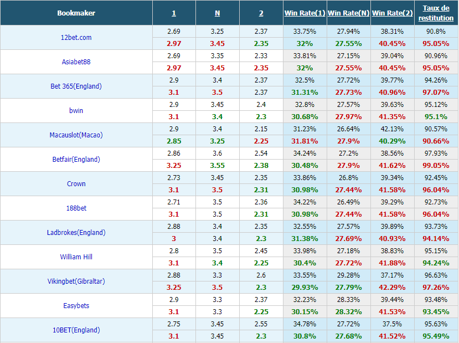Screen dimensions: 459x343
Task: Select the 37.5% win rate for 10BET
Action: pyautogui.click(x=392, y=324)
